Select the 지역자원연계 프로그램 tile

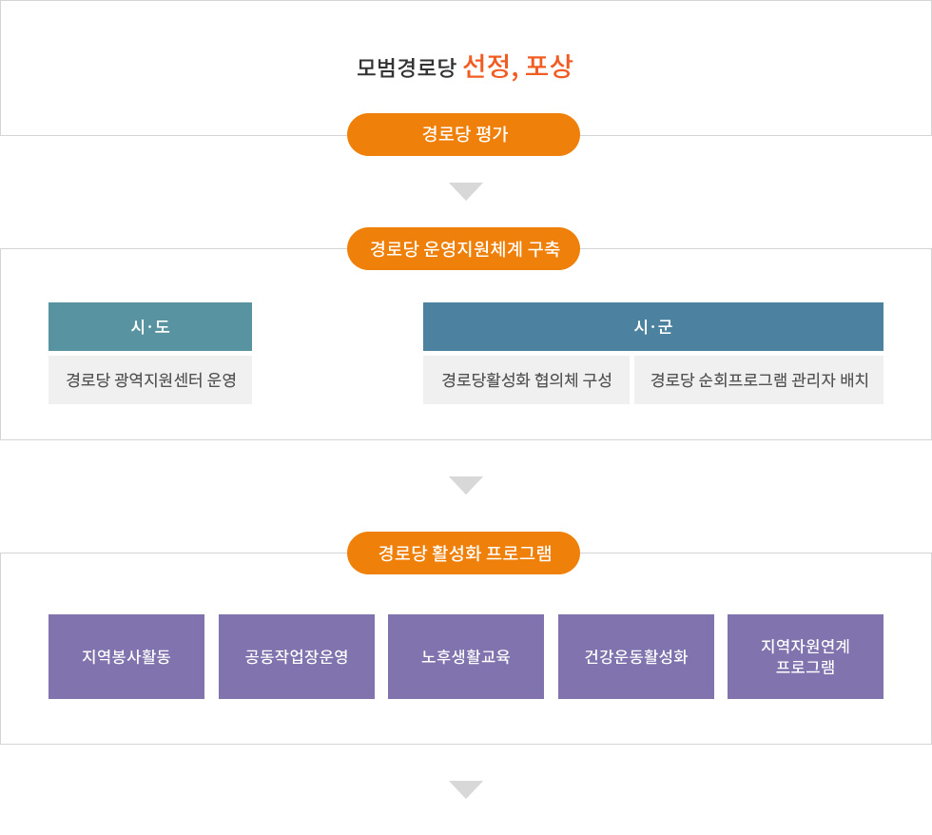pyautogui.click(x=806, y=656)
